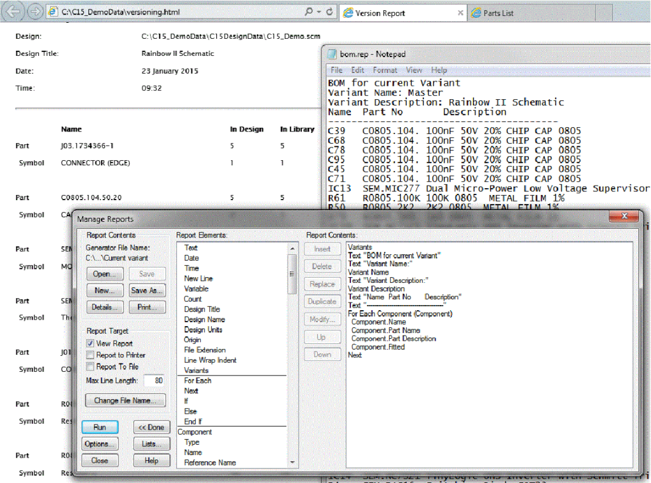
Task: Click the Notepad icon in the bom.rep title bar
Action: click(x=332, y=54)
